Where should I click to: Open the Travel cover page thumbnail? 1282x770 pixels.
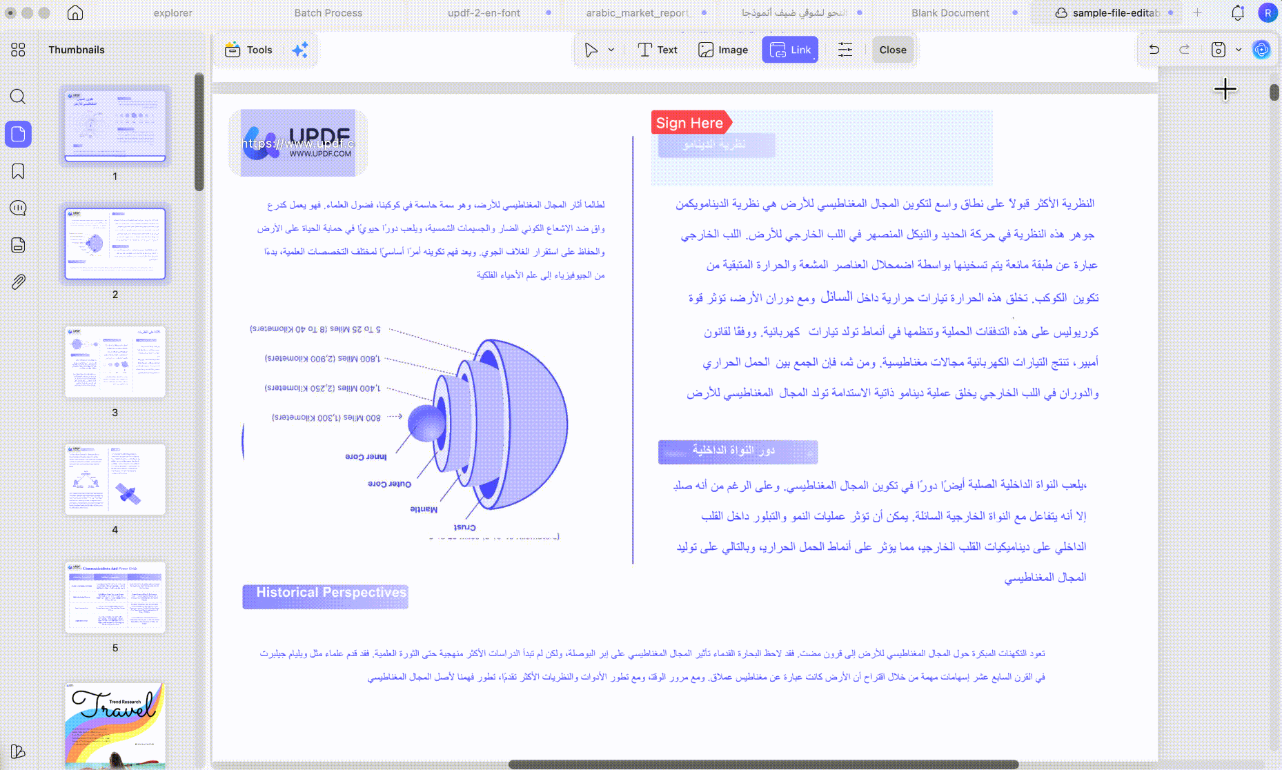(x=115, y=724)
